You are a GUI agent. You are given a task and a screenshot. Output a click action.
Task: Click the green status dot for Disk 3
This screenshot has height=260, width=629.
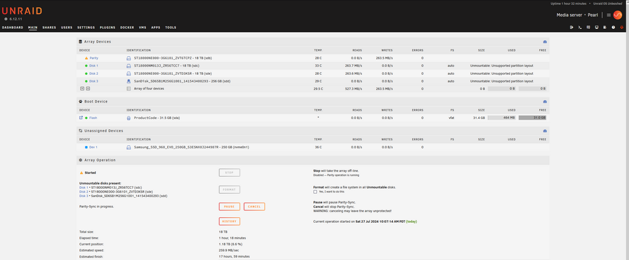86,81
